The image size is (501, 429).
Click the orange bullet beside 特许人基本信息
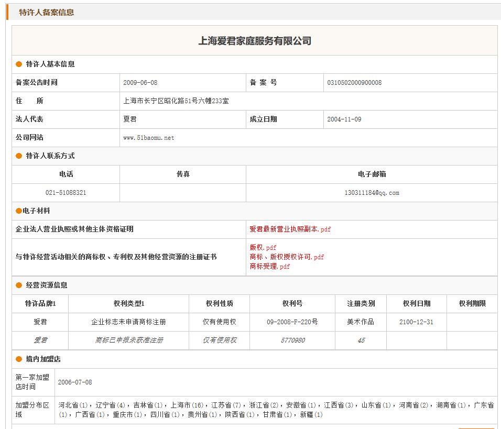coord(19,64)
